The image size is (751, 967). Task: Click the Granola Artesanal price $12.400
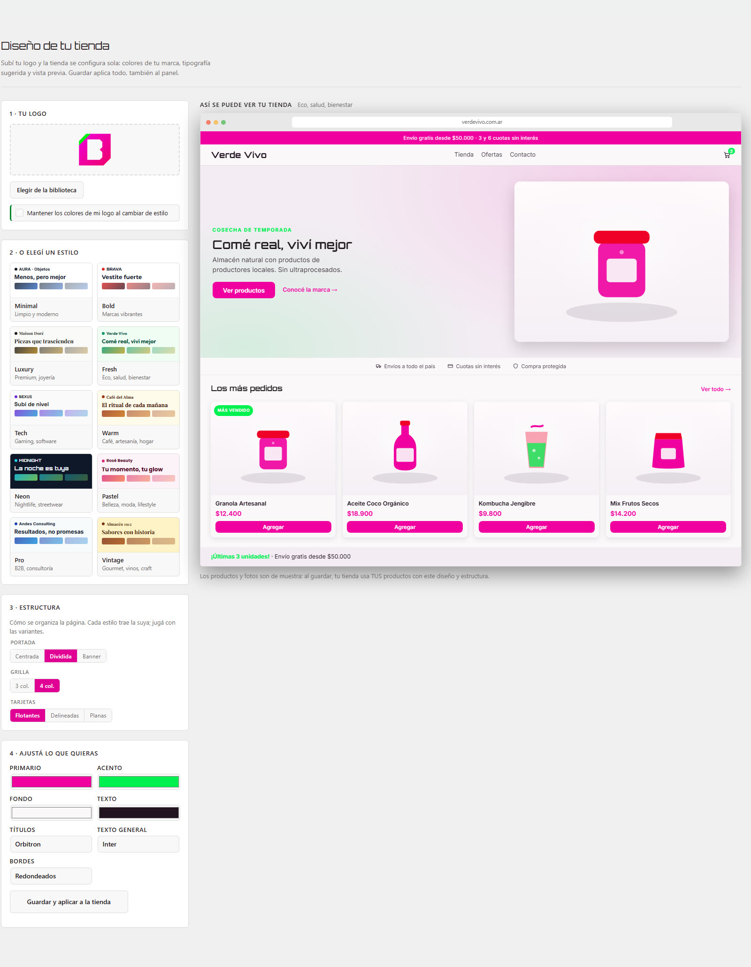point(229,514)
